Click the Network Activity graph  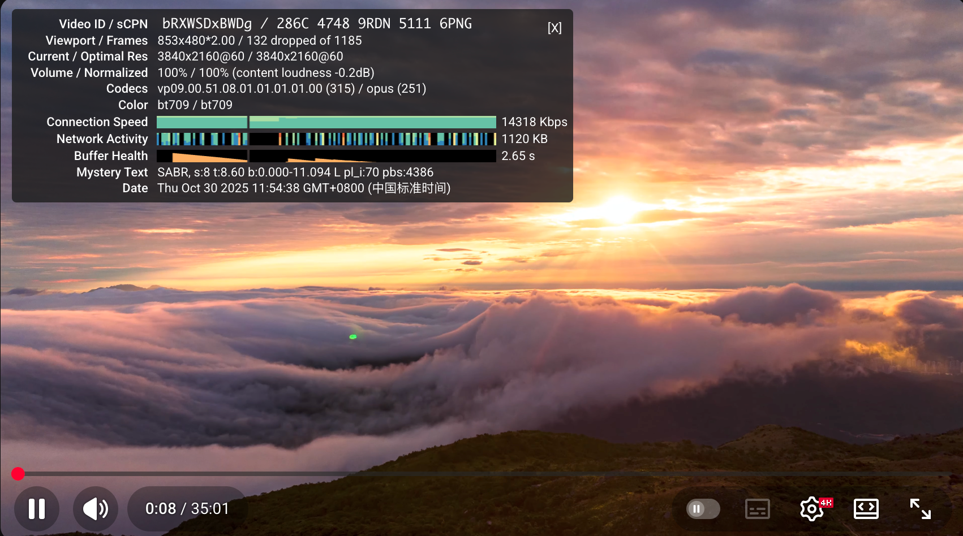326,139
